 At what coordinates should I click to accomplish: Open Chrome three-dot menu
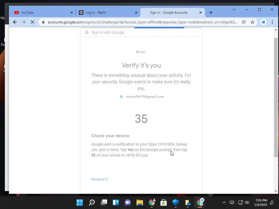272,22
